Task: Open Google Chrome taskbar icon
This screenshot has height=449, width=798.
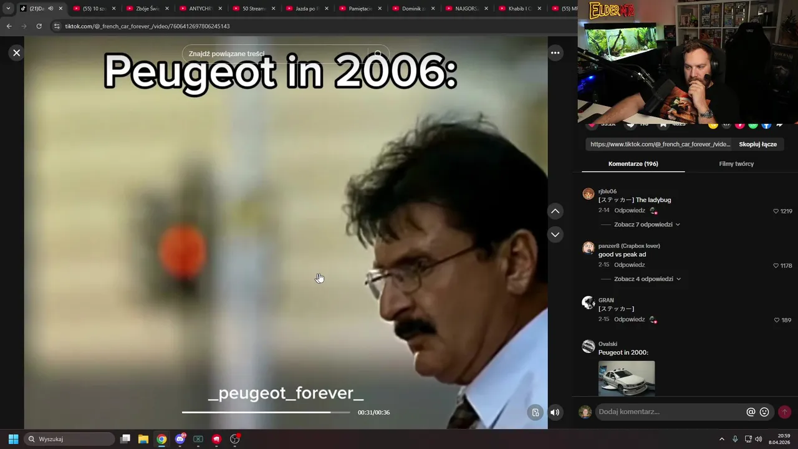Action: (161, 439)
